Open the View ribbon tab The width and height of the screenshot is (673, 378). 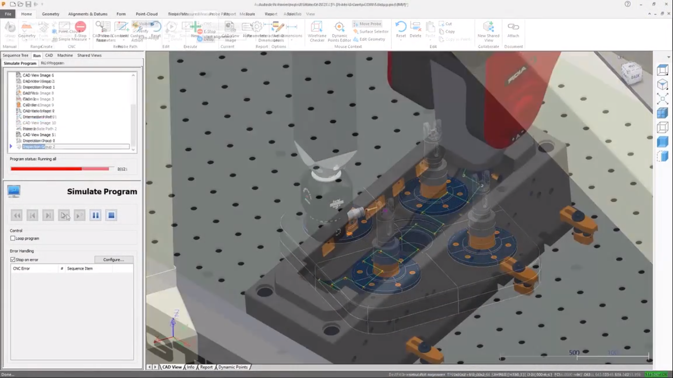click(310, 14)
